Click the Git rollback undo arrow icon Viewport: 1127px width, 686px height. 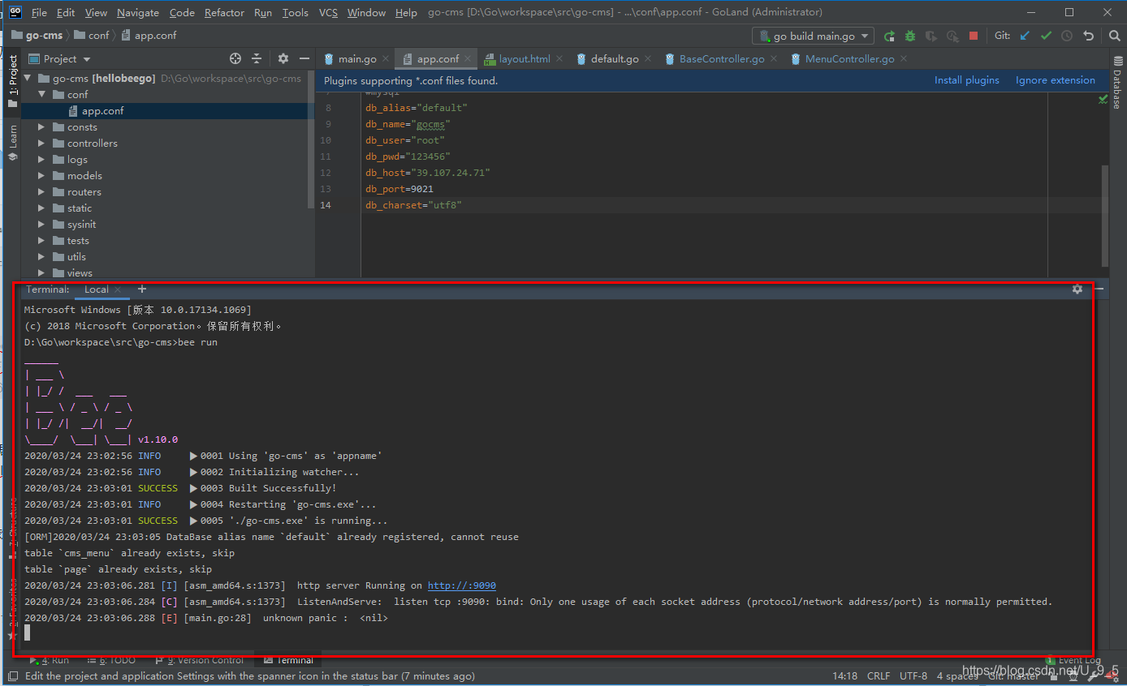click(1089, 36)
